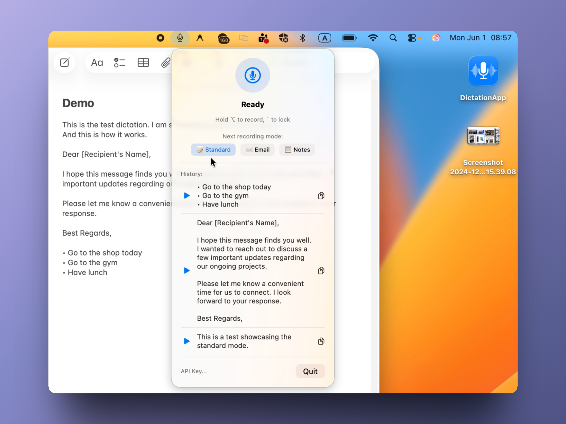Copy the standard mode test entry
Screen dimensions: 566x424
point(321,341)
